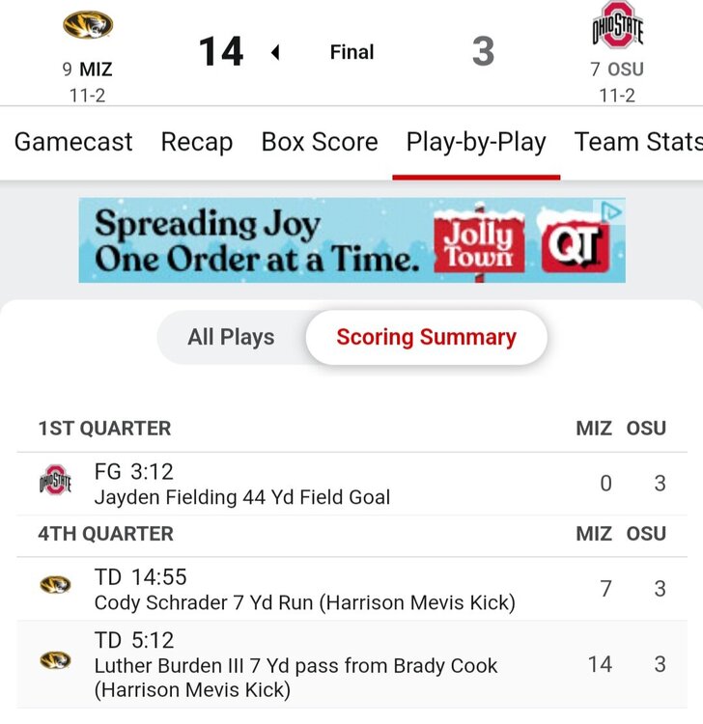Image resolution: width=703 pixels, height=724 pixels.
Task: Tap the Missouri Tigers logo in header
Action: [x=88, y=25]
